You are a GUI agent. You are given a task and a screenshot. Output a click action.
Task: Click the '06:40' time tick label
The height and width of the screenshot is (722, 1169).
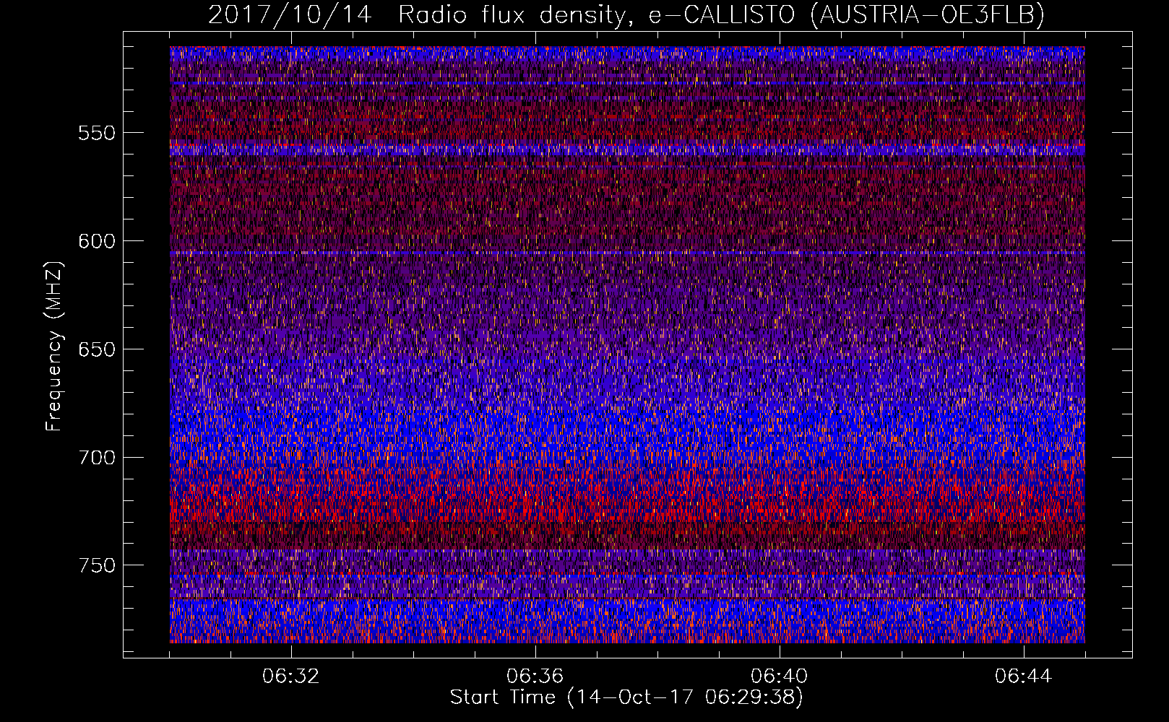pos(780,677)
